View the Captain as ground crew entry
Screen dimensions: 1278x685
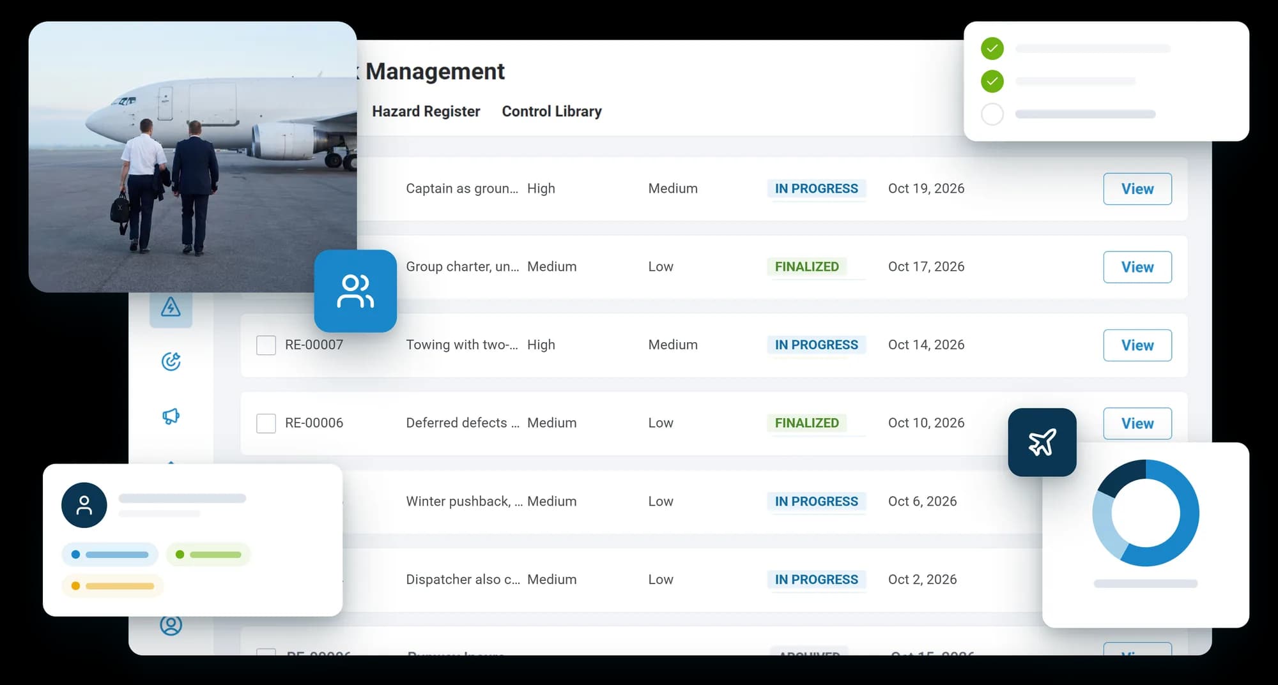point(1137,189)
